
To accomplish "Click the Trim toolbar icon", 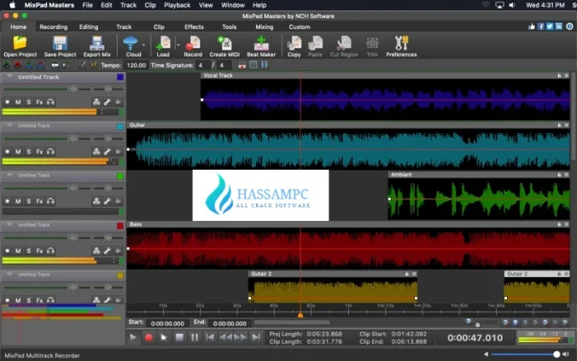I will coord(372,43).
